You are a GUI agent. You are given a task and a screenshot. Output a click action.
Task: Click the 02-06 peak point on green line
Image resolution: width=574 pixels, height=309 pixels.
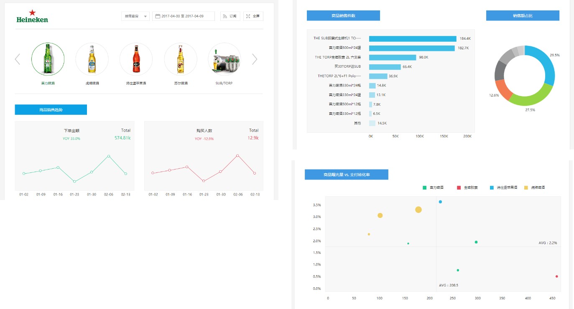(109, 156)
